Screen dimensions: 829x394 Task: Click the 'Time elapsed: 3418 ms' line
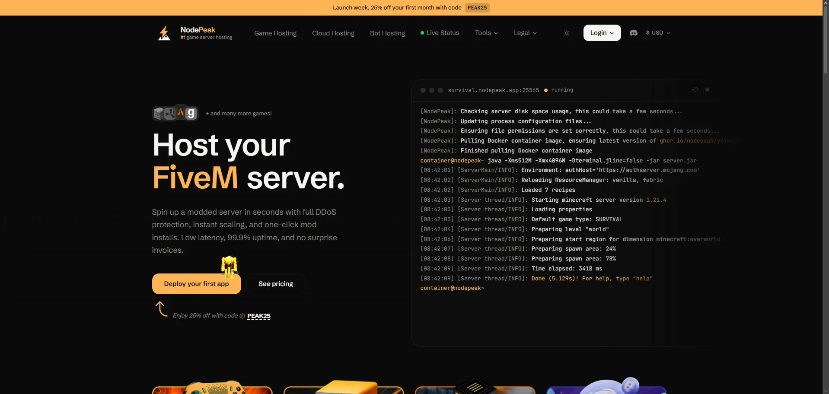coord(511,269)
